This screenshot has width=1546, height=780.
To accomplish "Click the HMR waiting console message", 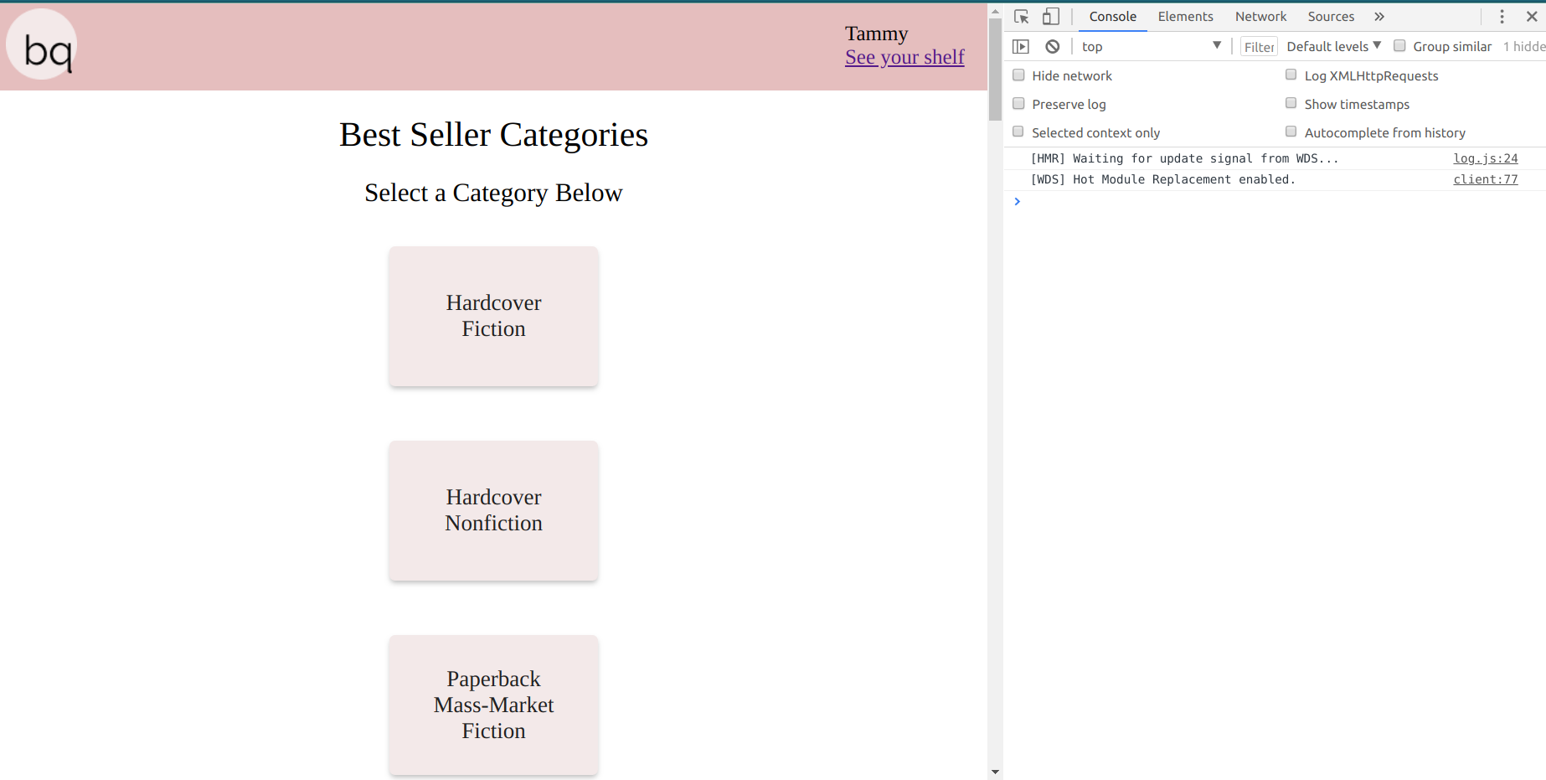I will tap(1184, 158).
